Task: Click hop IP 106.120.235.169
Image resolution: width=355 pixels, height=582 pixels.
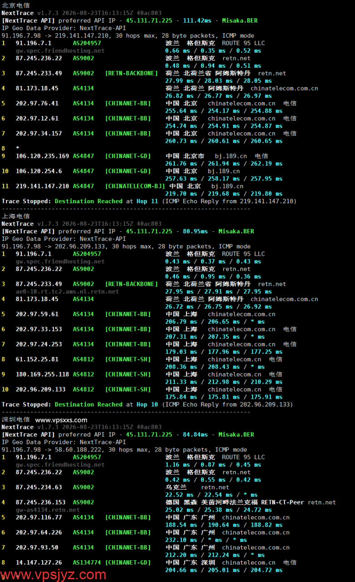Action: coord(43,156)
